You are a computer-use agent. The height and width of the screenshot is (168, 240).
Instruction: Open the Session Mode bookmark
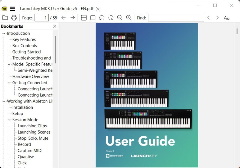tap(25, 120)
